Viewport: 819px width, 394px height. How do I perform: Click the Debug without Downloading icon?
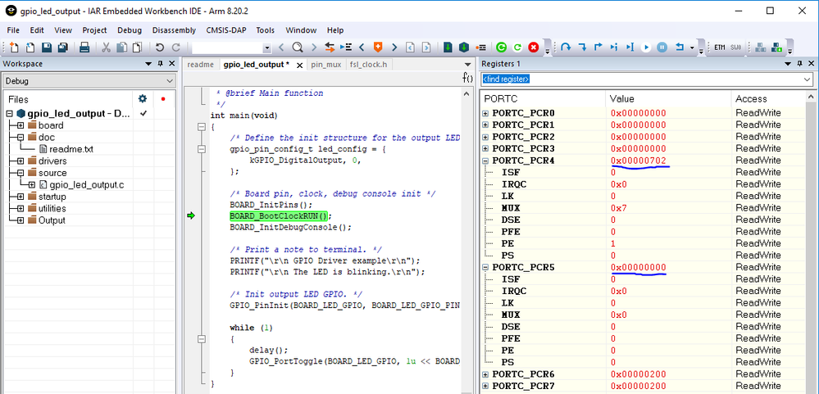(464, 48)
